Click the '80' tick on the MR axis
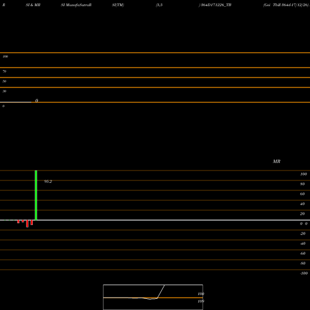This screenshot has width=310, height=310. (303, 184)
